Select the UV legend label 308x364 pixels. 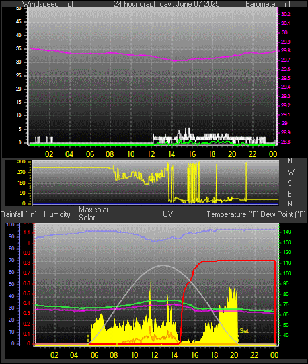coord(168,214)
